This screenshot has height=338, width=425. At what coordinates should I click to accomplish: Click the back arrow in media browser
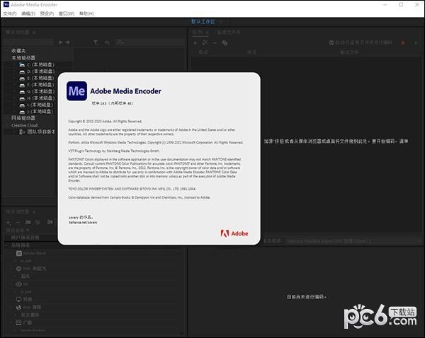(x=61, y=42)
